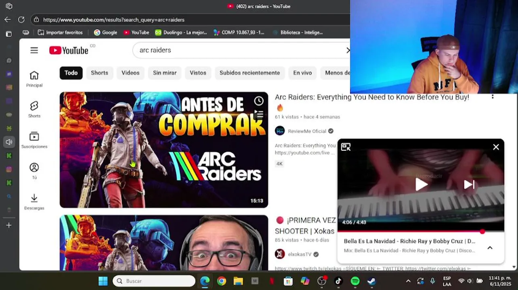Image resolution: width=518 pixels, height=290 pixels.
Task: Open Google Chrome from the taskbar
Action: [x=221, y=281]
